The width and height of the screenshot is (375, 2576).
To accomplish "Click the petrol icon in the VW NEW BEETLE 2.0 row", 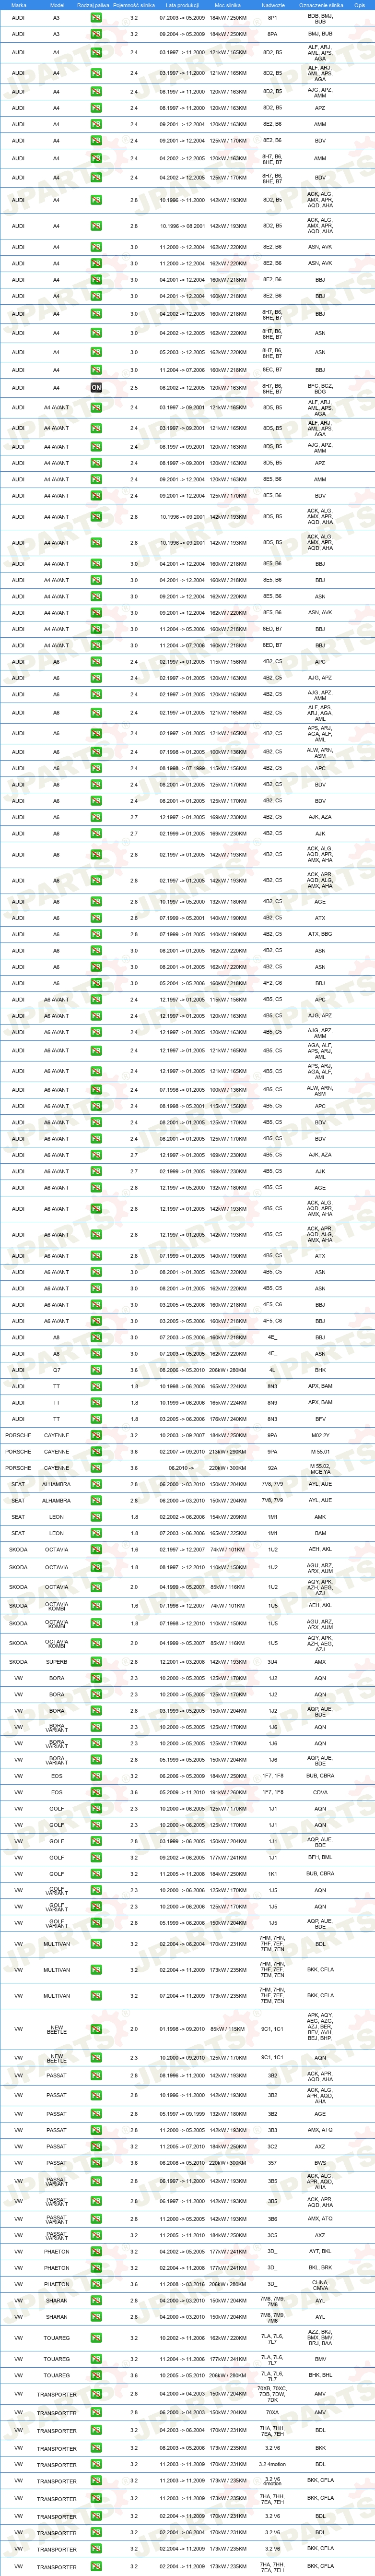I will click(96, 2029).
